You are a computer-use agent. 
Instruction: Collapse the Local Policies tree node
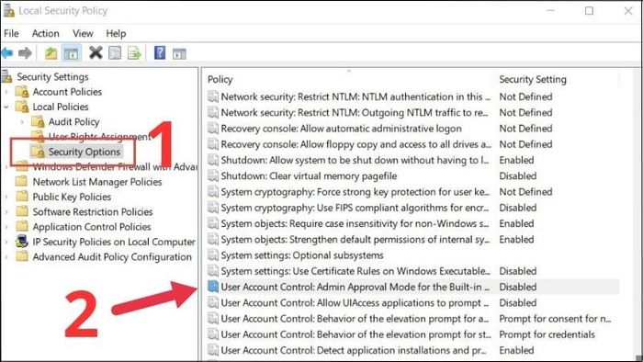pyautogui.click(x=6, y=107)
